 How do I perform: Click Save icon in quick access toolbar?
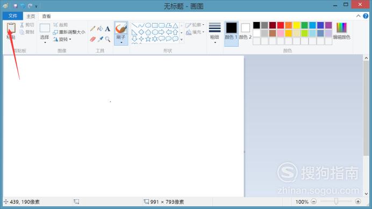coord(16,6)
